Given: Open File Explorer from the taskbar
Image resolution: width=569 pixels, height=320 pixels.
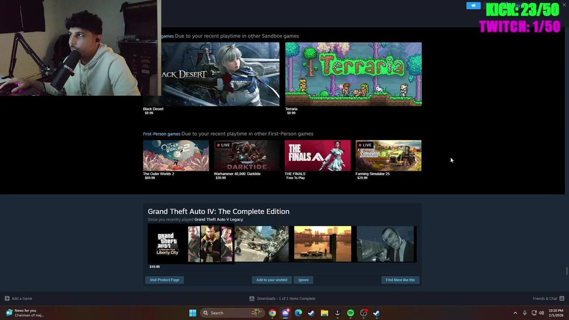Looking at the screenshot, I should point(324,313).
